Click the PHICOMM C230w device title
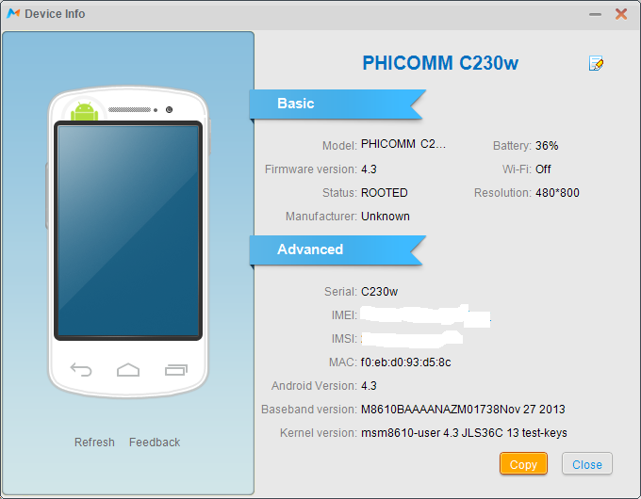 click(x=440, y=63)
